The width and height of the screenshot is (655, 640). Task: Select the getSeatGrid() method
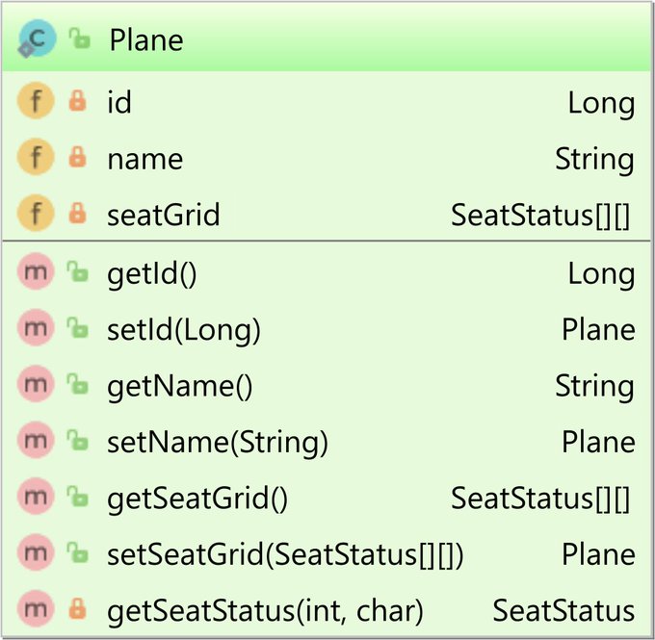tap(327, 497)
